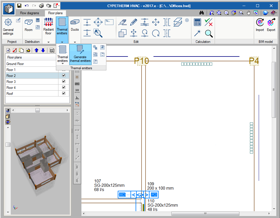Select the Ducts tool
The height and width of the screenshot is (218, 280).
point(75,25)
